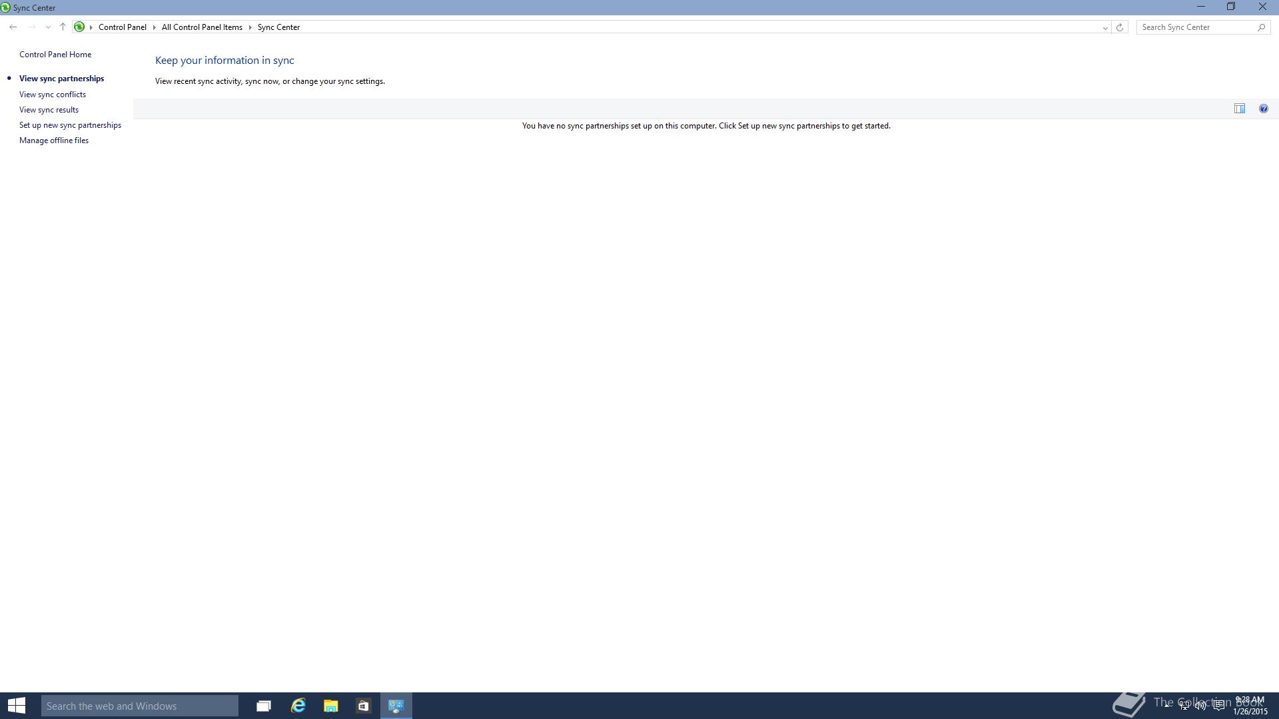Open the address bar history dropdown
This screenshot has height=719, width=1279.
click(1105, 27)
